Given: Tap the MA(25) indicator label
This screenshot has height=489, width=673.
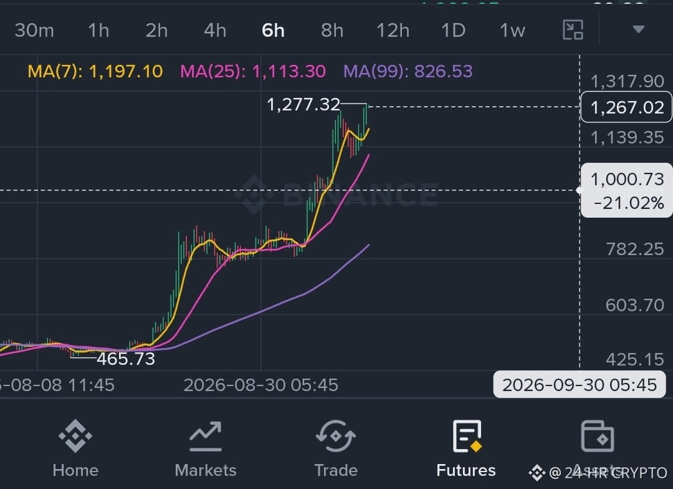Looking at the screenshot, I should 253,71.
